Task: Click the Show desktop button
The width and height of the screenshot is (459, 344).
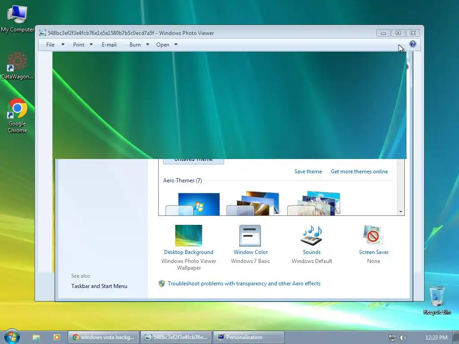Action: pyautogui.click(x=456, y=337)
